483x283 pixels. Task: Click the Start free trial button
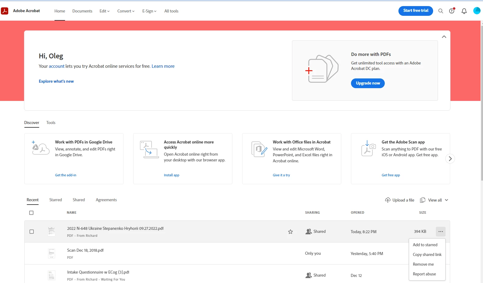coord(415,11)
